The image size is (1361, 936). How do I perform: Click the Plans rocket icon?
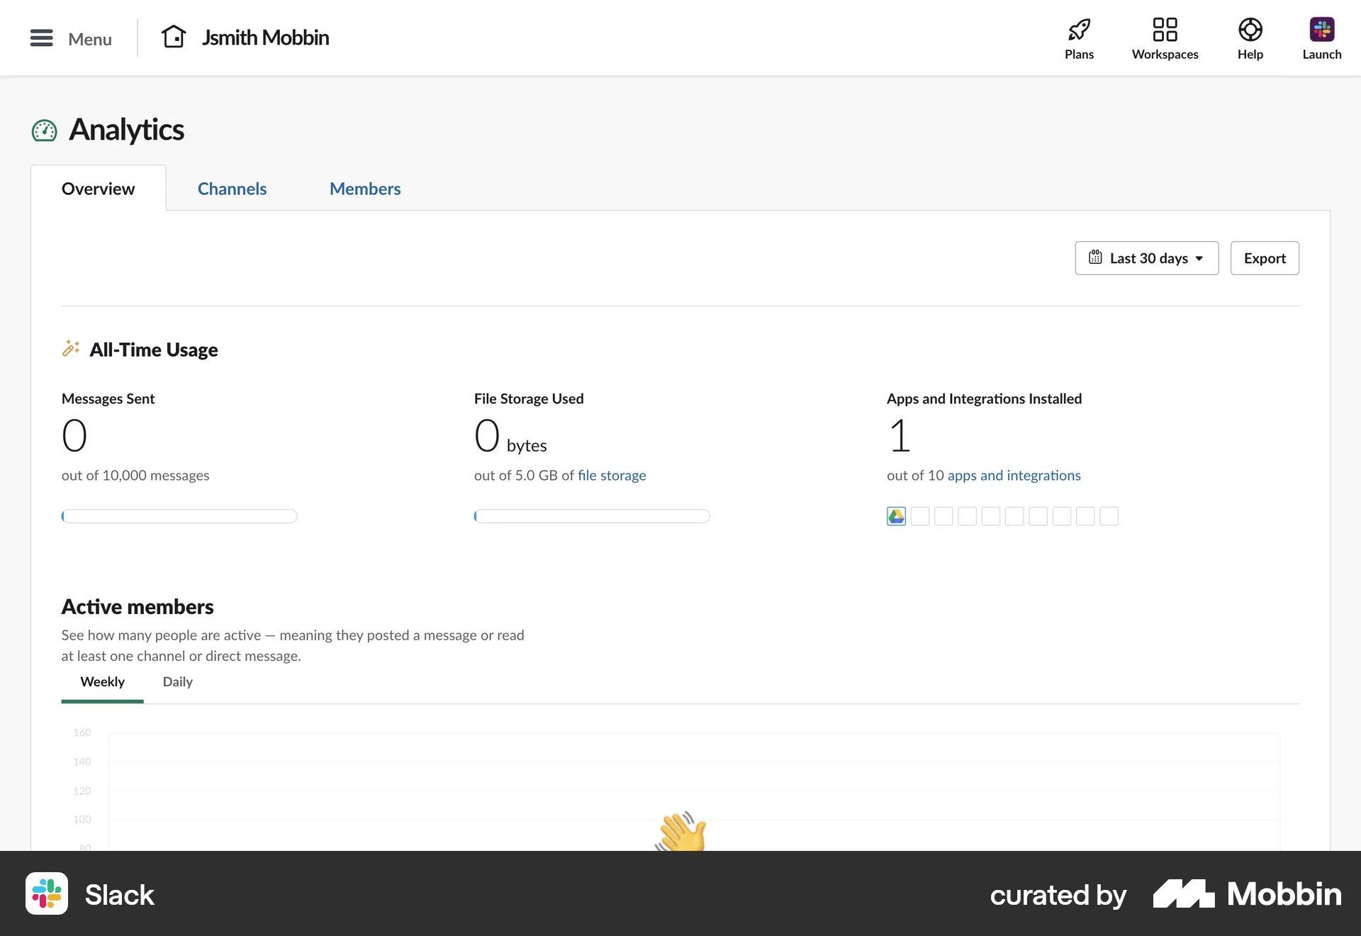click(x=1079, y=30)
